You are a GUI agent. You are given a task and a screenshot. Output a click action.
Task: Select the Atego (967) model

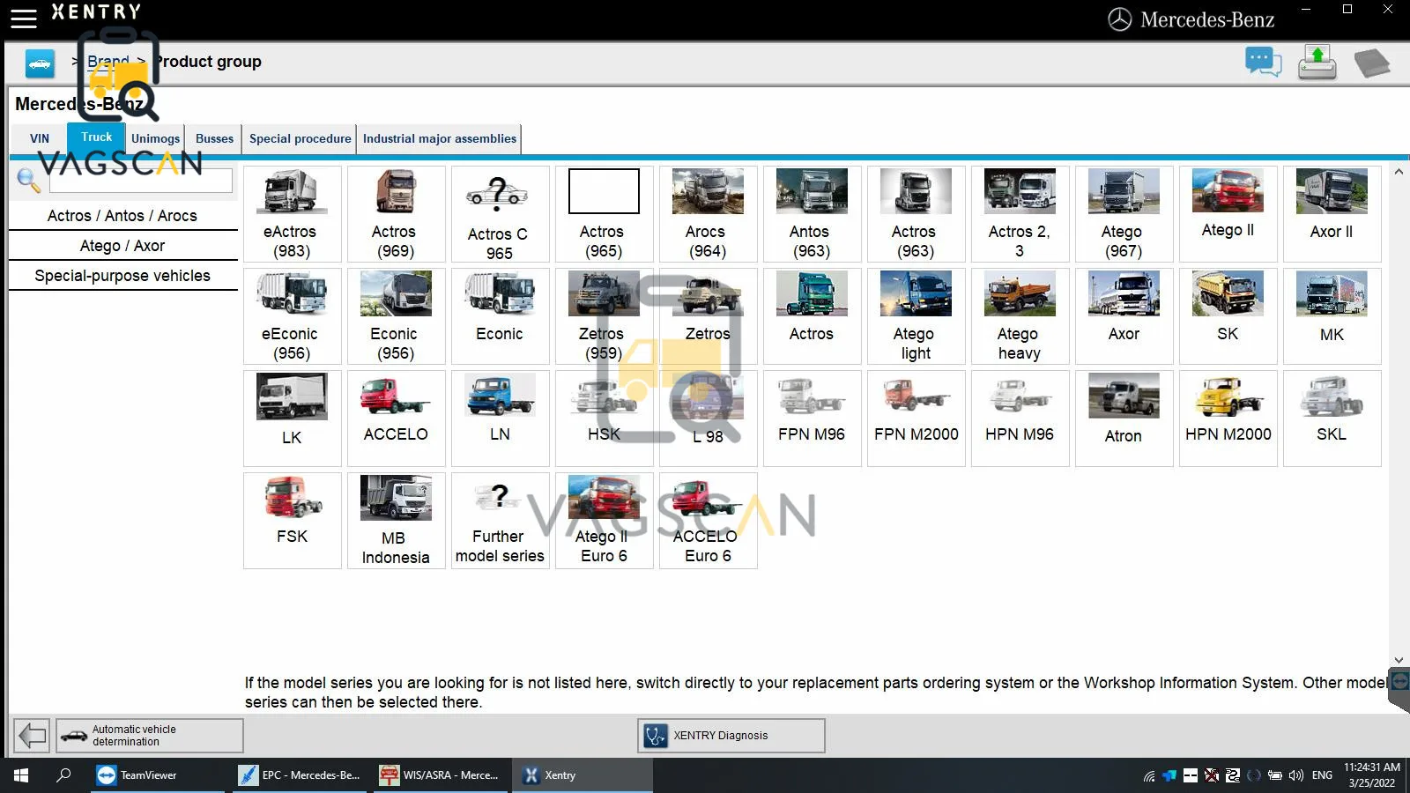(1124, 214)
